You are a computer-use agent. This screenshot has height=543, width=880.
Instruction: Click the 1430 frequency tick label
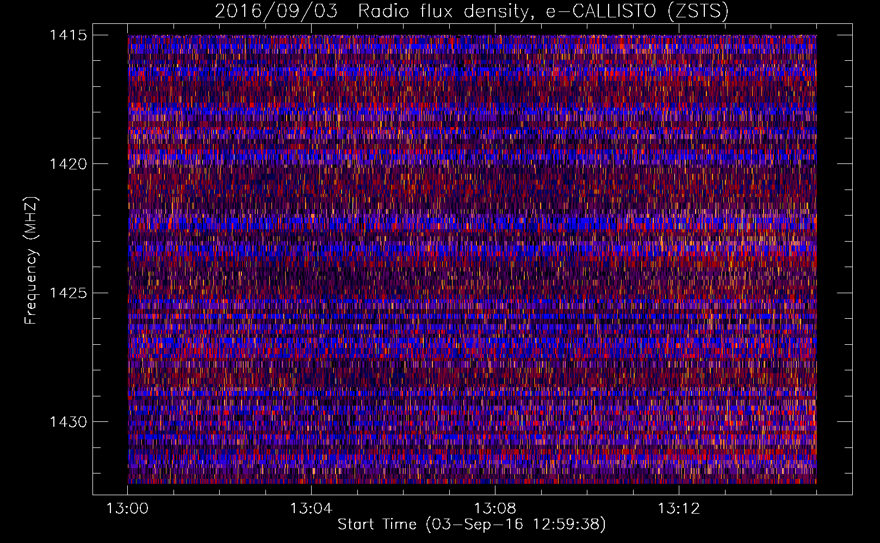point(68,422)
